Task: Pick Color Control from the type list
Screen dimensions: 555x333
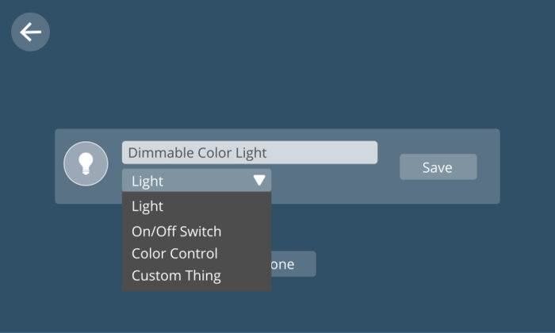Action: 174,254
